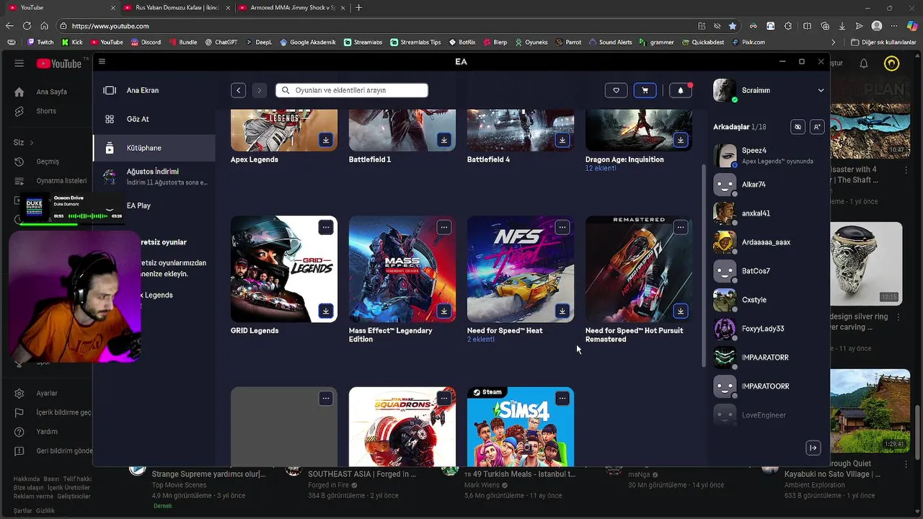Download Need for Speed Heat via download icon
923x519 pixels.
[562, 311]
